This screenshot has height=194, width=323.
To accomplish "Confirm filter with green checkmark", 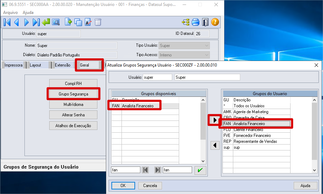I will 200,170.
